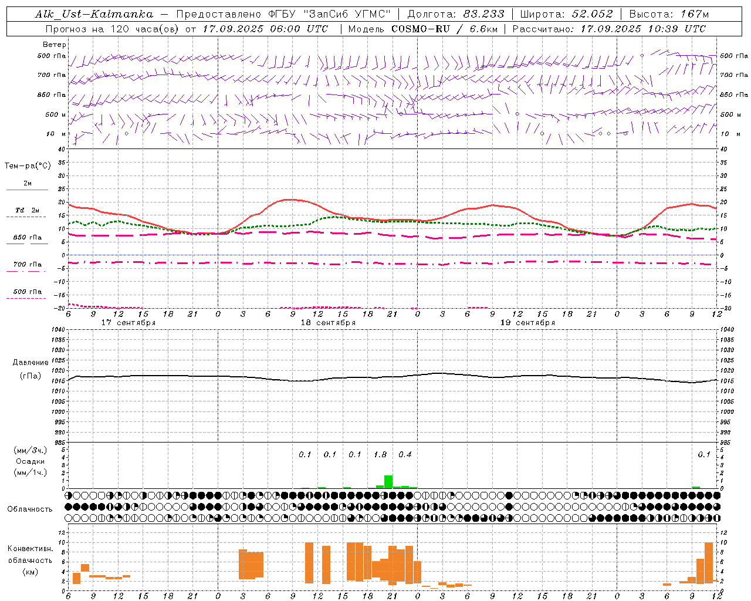751x601 pixels.
Task: Click the 850 гПа temperature legend entry
Action: (28, 238)
